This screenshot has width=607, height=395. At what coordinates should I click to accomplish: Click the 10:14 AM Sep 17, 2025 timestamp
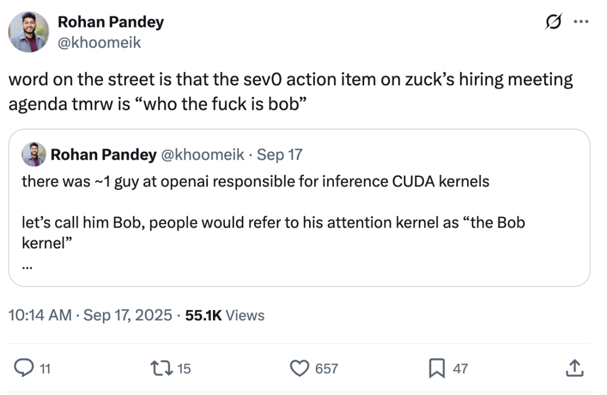pos(90,315)
